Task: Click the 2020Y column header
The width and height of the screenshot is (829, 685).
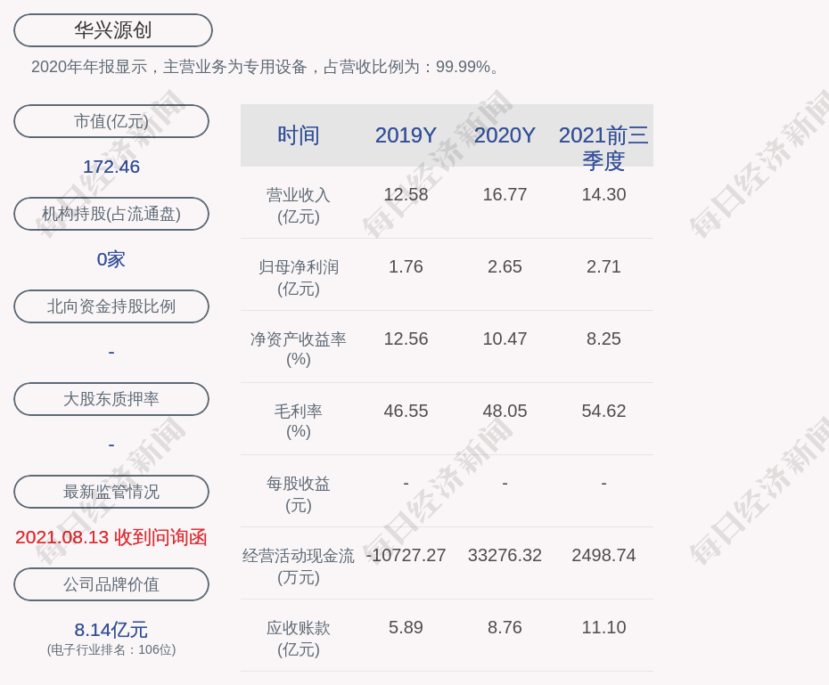Action: (x=505, y=135)
